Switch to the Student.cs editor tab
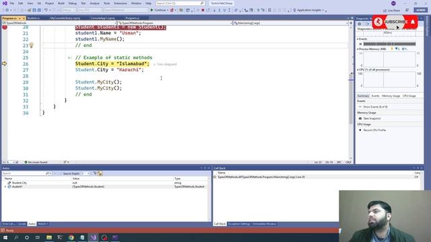 [x=34, y=18]
